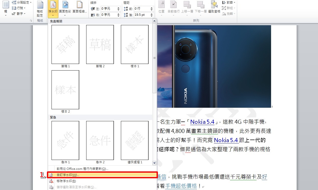Open the 旋轉 rotate dropdown
Image resolution: width=318 pixels, height=190 pixels.
pos(229,13)
